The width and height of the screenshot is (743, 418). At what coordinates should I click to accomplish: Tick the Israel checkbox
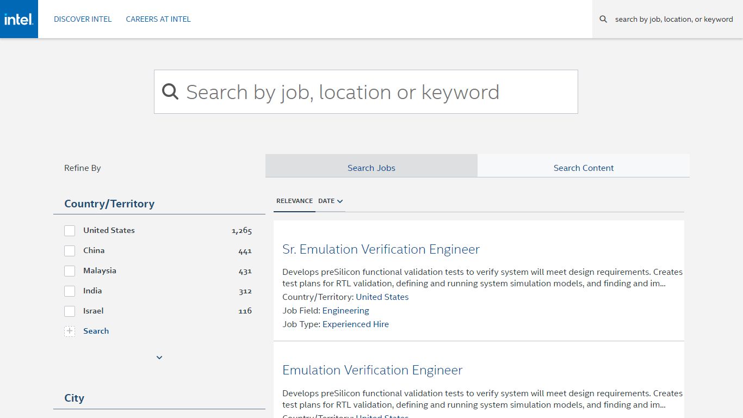(x=70, y=311)
